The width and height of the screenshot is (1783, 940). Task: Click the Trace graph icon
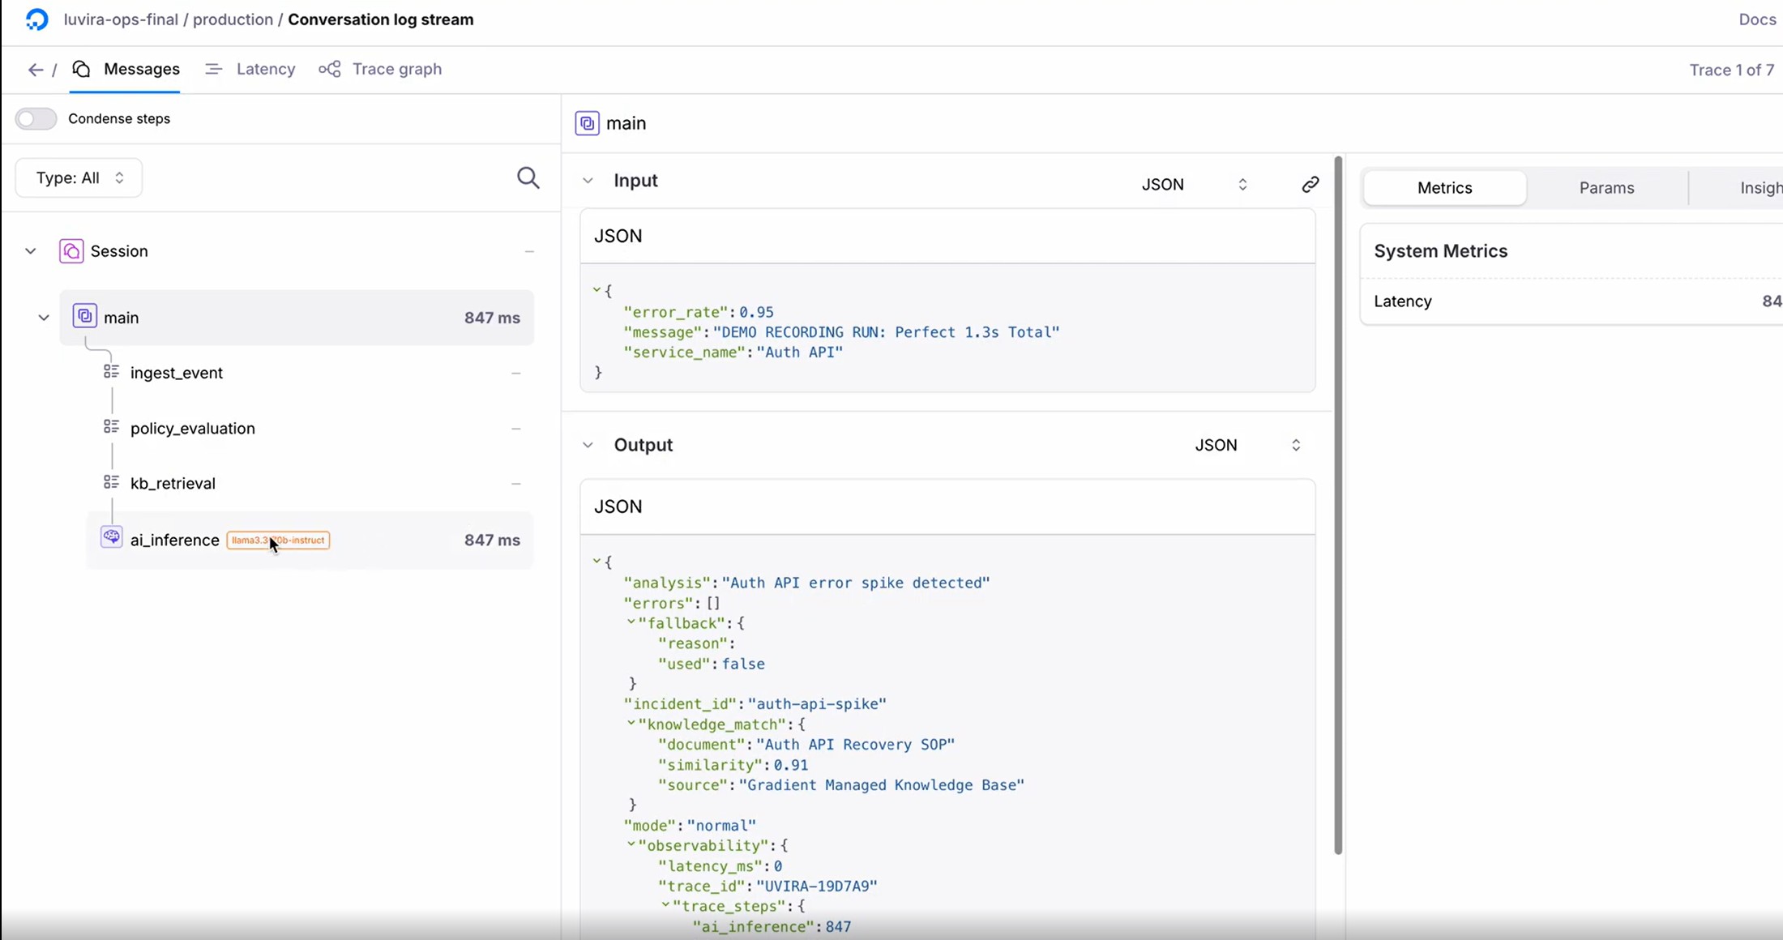click(330, 70)
